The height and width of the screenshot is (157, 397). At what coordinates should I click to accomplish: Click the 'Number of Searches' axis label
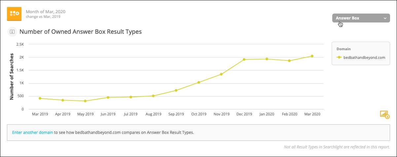click(x=12, y=76)
